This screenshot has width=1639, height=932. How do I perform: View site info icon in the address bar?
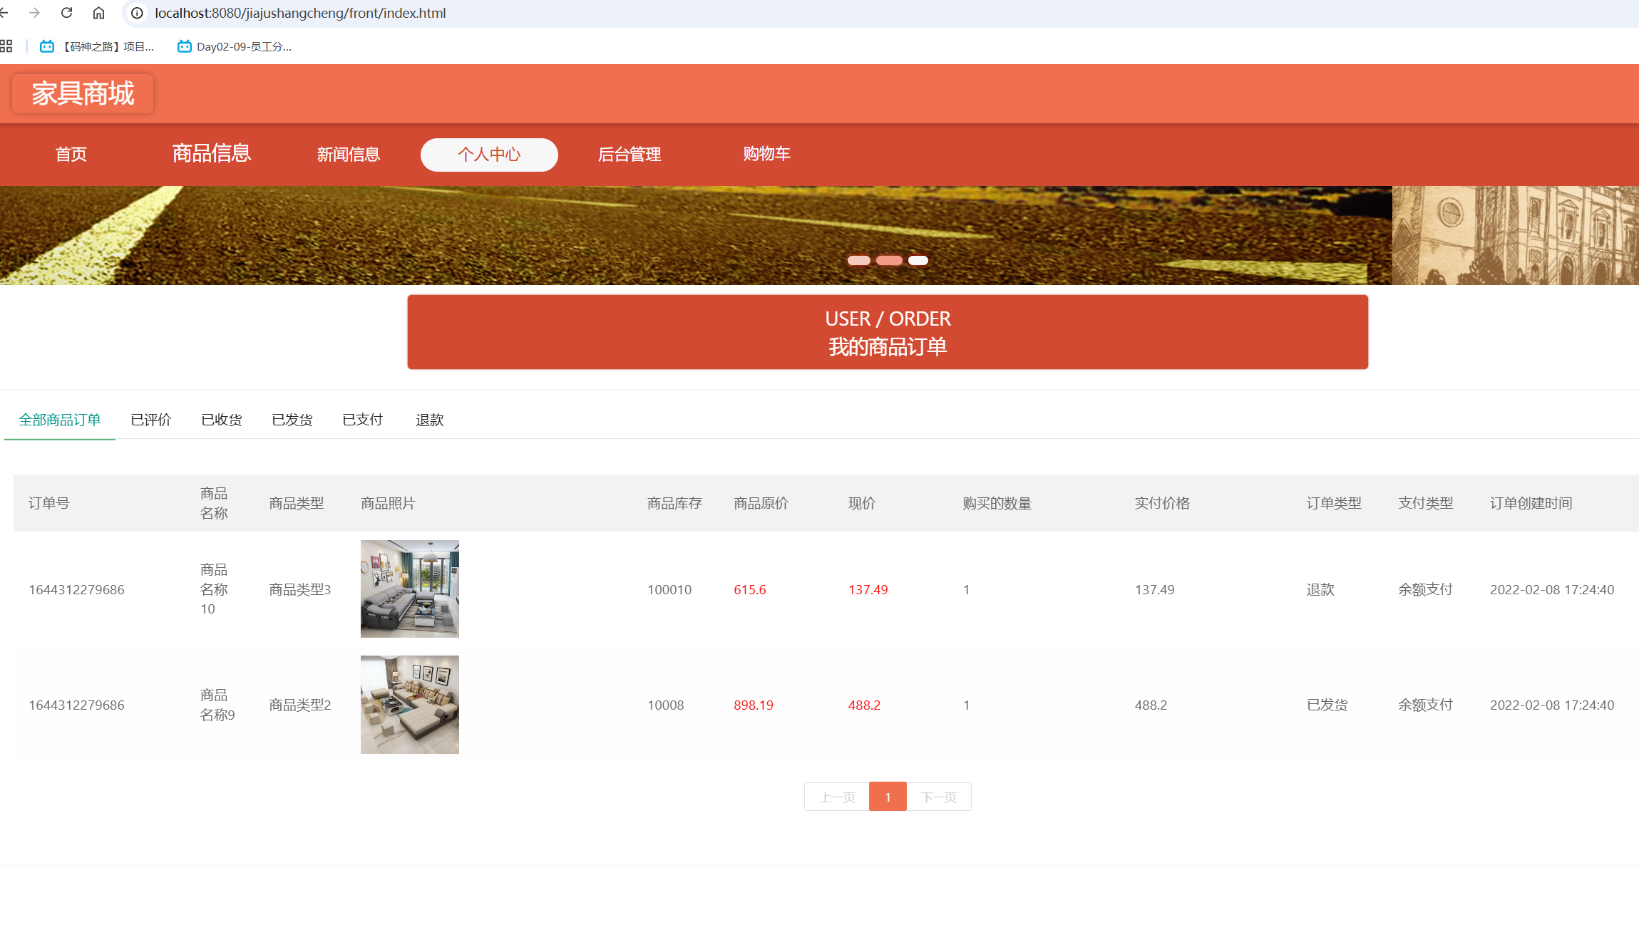(x=137, y=13)
